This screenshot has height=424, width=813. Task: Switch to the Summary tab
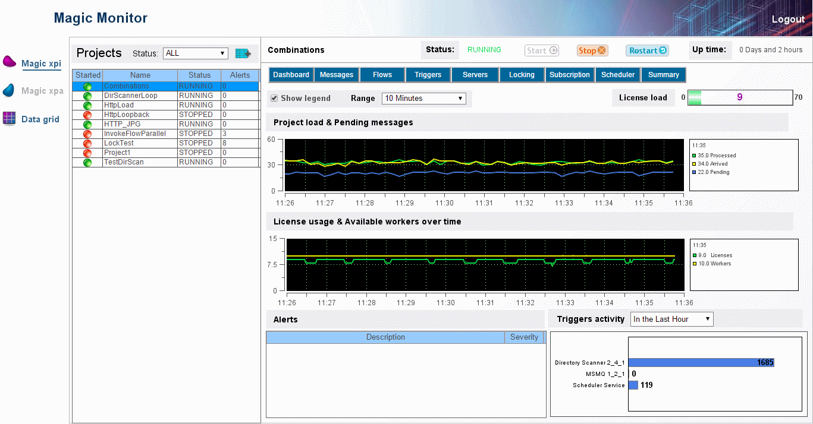[x=664, y=75]
